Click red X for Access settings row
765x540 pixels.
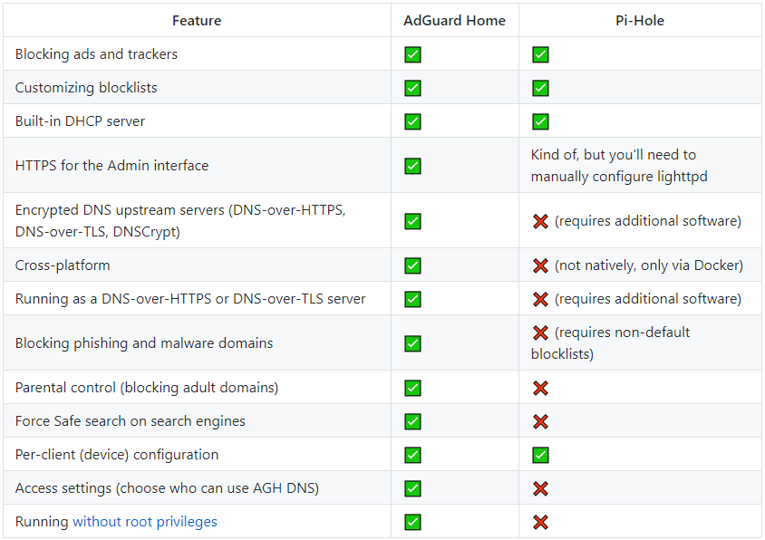540,488
